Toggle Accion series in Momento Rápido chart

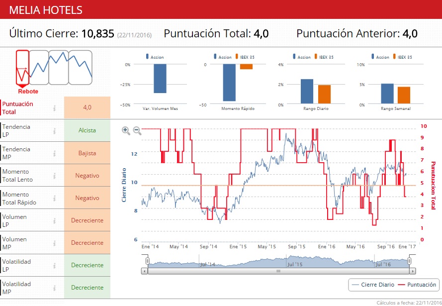223,57
